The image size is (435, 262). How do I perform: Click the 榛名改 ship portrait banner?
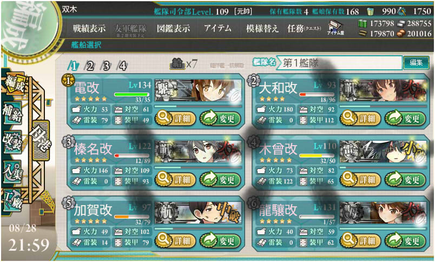click(198, 152)
